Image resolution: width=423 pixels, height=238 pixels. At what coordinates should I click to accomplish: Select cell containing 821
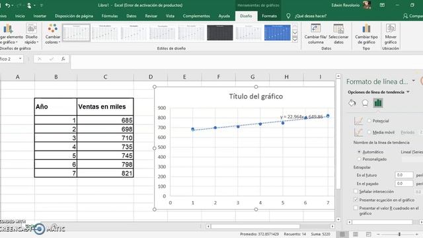(x=105, y=173)
